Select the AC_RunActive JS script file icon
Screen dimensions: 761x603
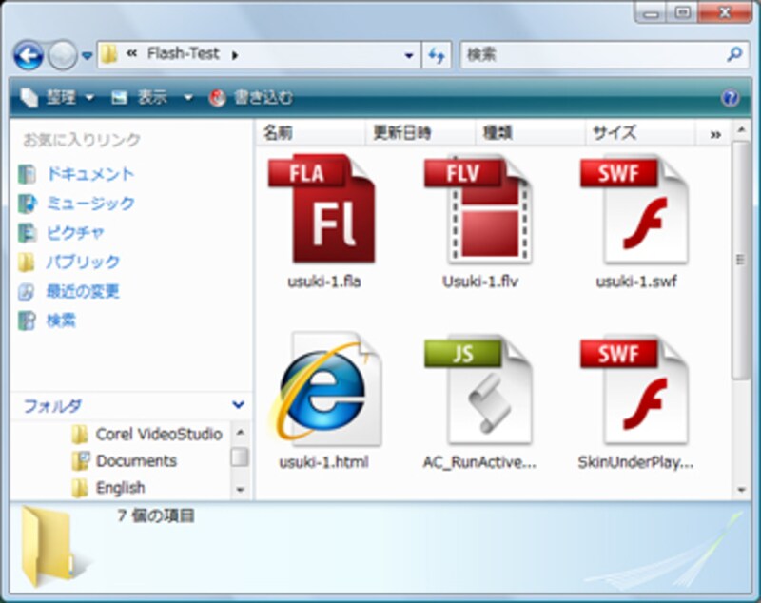(x=478, y=390)
